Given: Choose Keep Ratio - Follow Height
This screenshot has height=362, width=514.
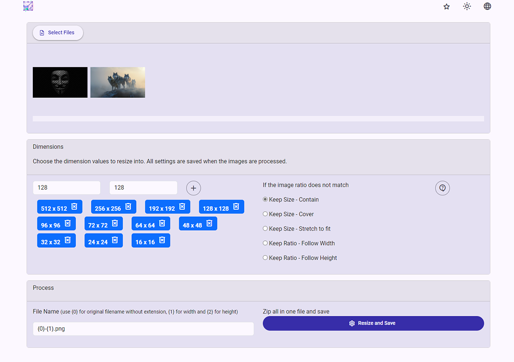Looking at the screenshot, I should (266, 258).
